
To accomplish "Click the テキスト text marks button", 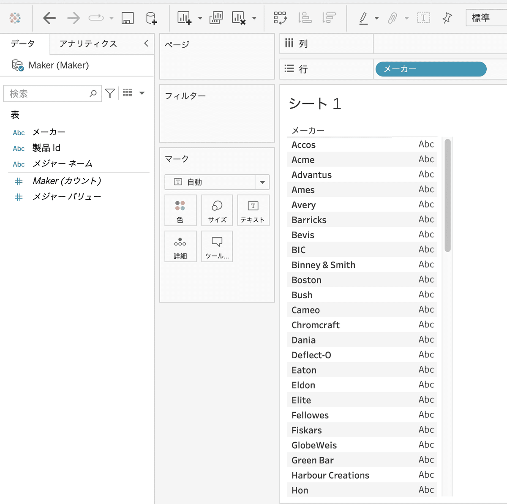I will click(253, 211).
